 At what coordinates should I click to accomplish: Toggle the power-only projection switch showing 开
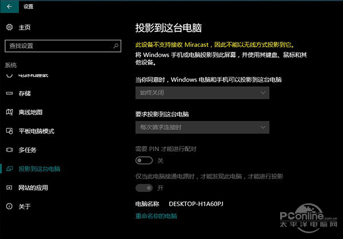click(x=144, y=188)
